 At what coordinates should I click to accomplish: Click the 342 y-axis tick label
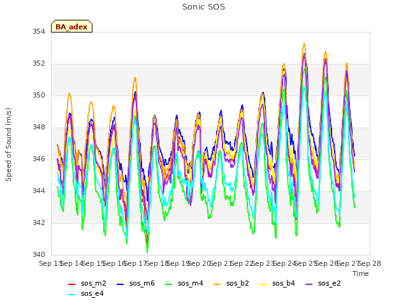click(39, 222)
